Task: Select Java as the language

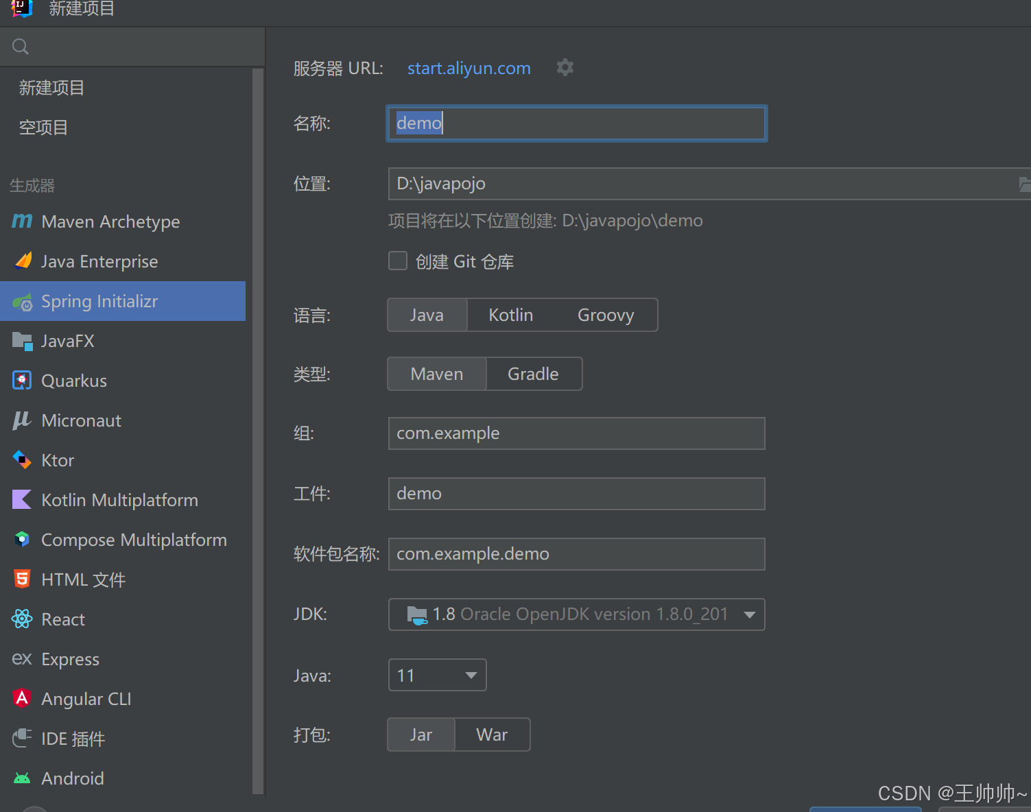Action: click(427, 315)
